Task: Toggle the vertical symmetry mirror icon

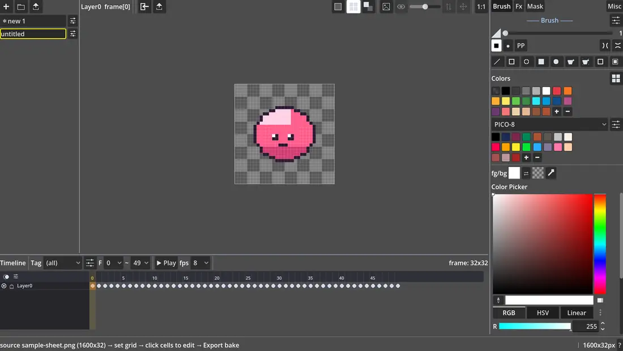Action: click(x=617, y=46)
